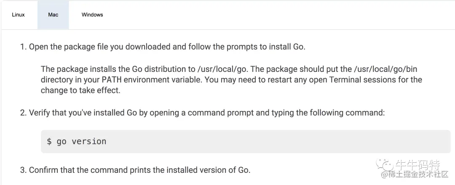Click step 1 about opening the package file
The image size is (455, 185).
pos(163,47)
